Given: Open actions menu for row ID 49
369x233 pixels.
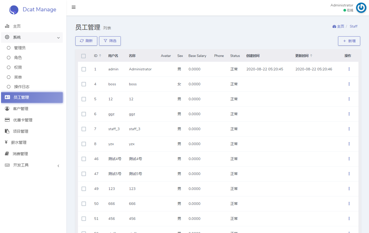Looking at the screenshot, I should point(349,189).
